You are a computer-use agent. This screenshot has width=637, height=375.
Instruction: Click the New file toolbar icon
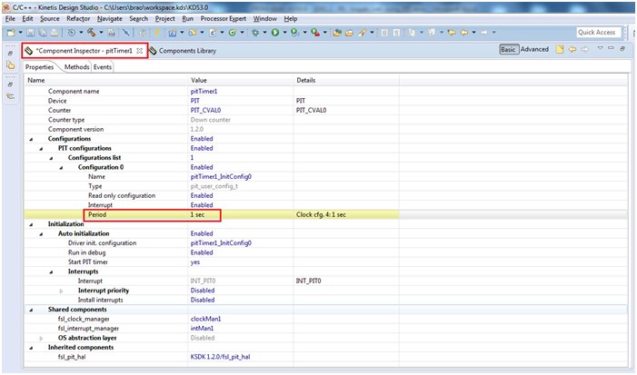pyautogui.click(x=10, y=32)
